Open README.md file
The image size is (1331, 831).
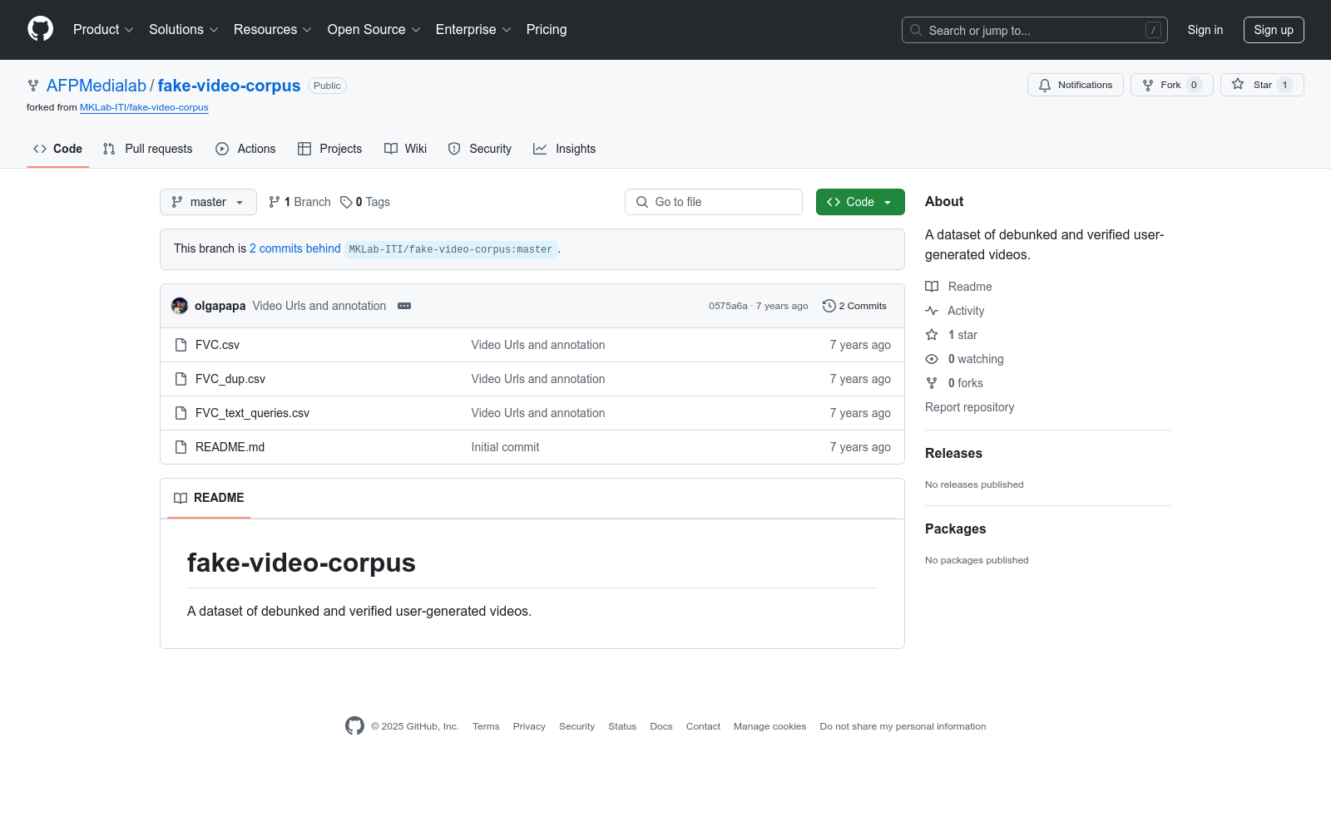[x=230, y=447]
